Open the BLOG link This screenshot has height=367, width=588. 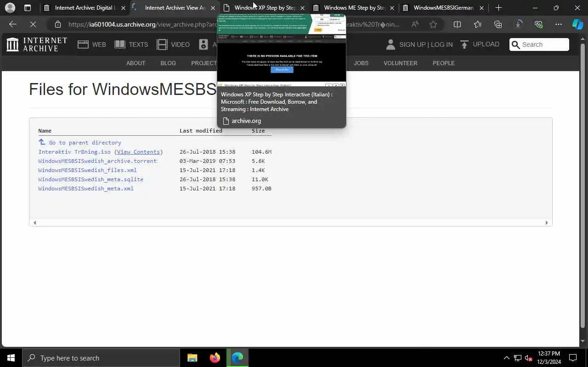point(168,63)
